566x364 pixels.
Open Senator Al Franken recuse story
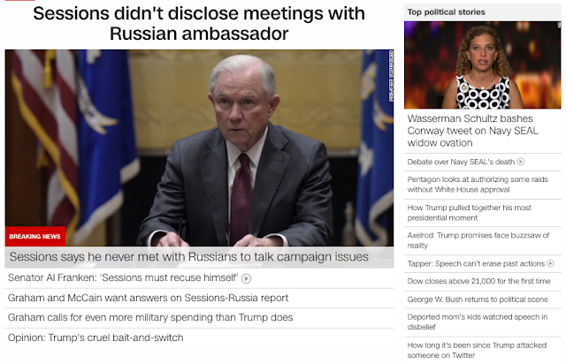(x=123, y=277)
